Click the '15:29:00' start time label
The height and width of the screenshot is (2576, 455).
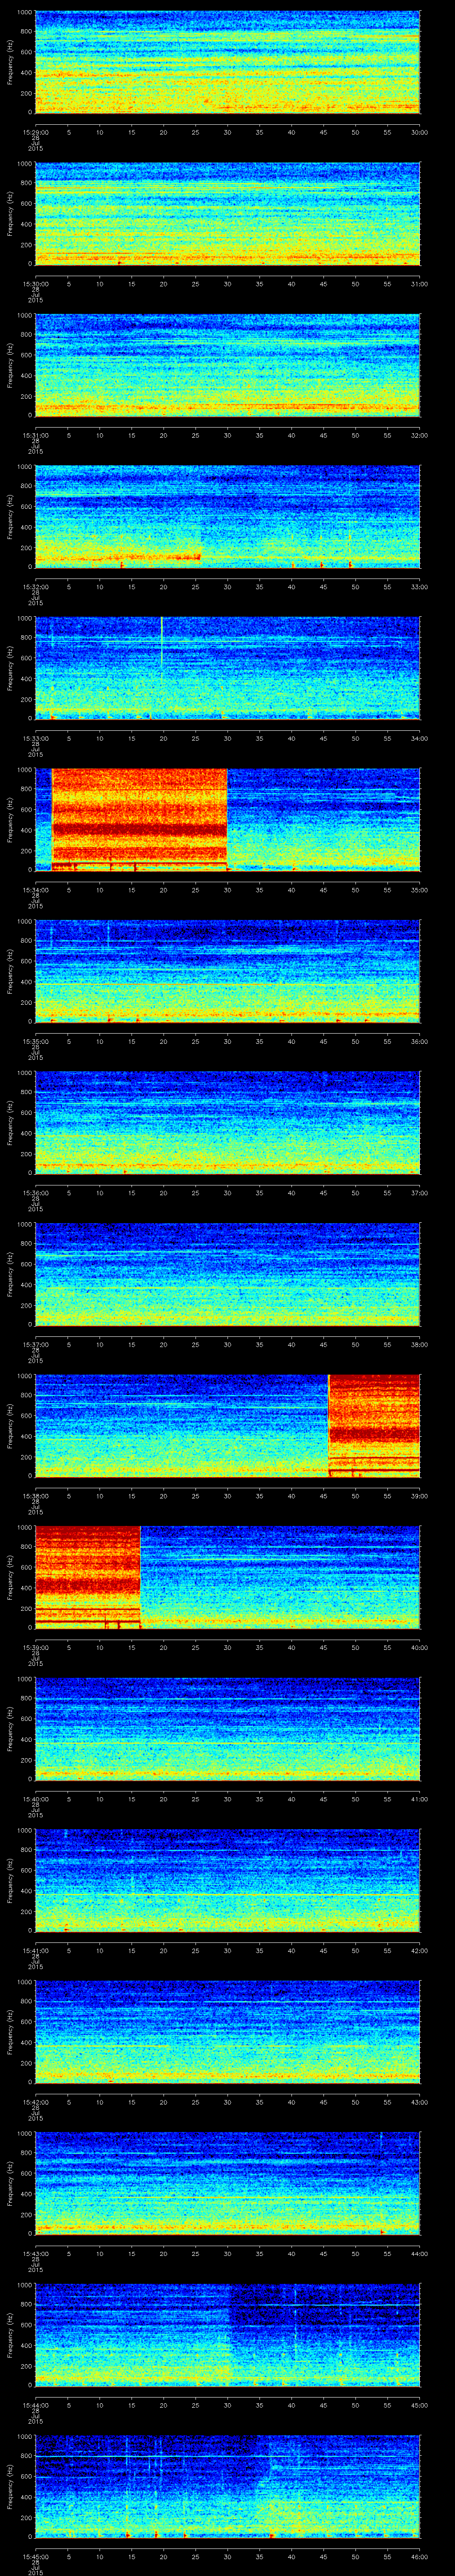36,132
